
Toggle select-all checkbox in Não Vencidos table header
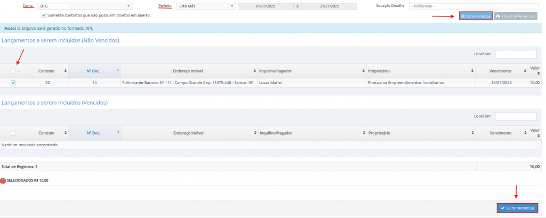pyautogui.click(x=13, y=71)
